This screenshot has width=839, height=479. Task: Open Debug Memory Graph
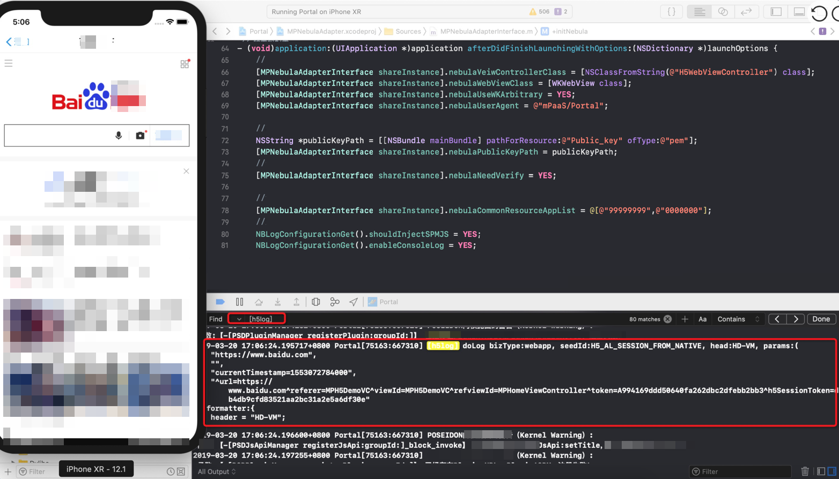335,302
